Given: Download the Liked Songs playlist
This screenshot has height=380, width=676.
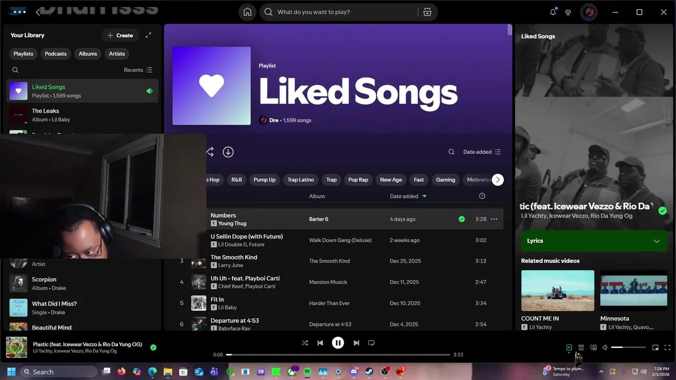Looking at the screenshot, I should (x=228, y=152).
